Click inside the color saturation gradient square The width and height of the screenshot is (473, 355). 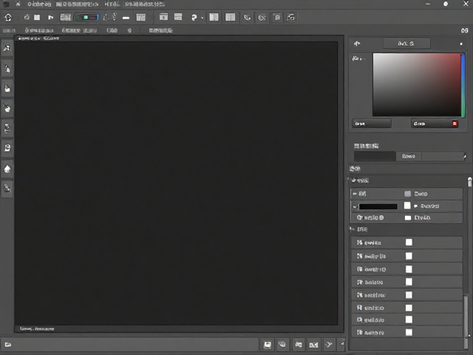[417, 84]
